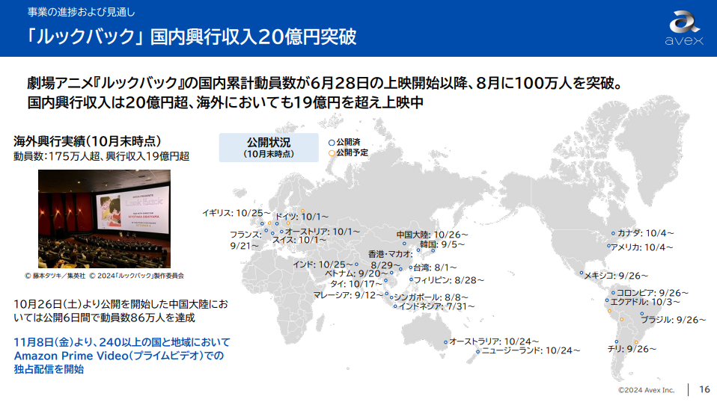Click the 中国大陸: 10/26~ label
Viewport: 717px width, 402px height.
pyautogui.click(x=430, y=234)
